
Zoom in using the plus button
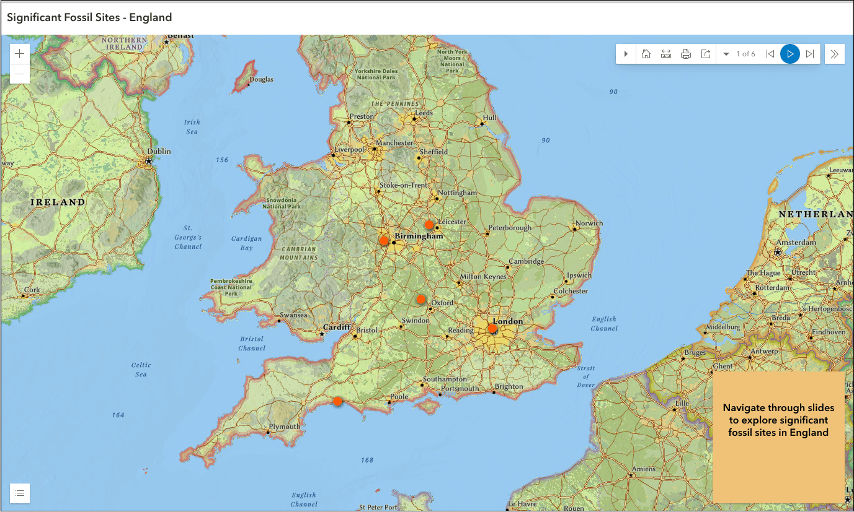pos(19,53)
